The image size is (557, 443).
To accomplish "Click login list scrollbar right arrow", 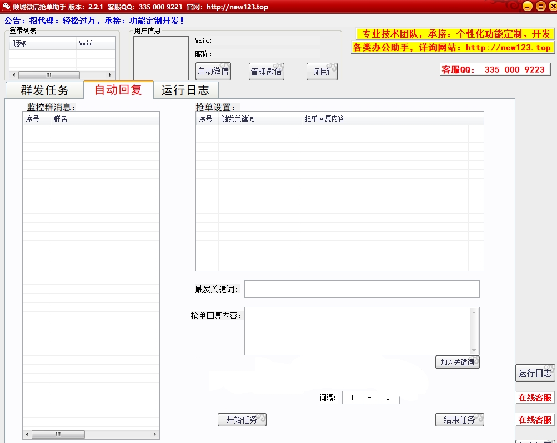I will coord(110,75).
